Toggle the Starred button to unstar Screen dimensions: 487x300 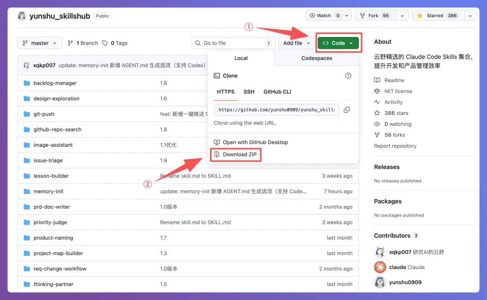coord(436,16)
